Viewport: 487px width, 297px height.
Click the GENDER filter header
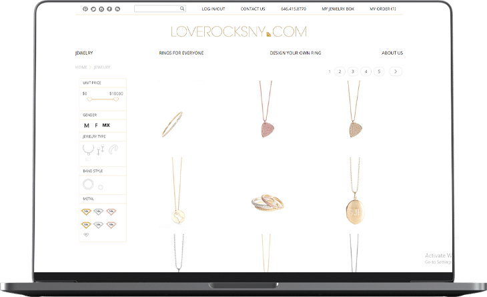pyautogui.click(x=103, y=115)
